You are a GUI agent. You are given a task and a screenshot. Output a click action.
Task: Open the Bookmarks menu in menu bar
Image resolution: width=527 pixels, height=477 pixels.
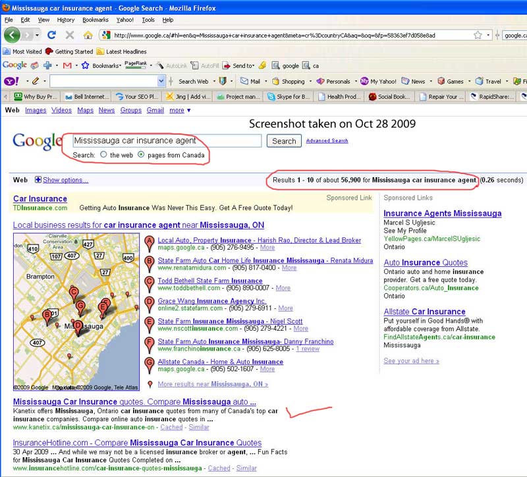(95, 20)
